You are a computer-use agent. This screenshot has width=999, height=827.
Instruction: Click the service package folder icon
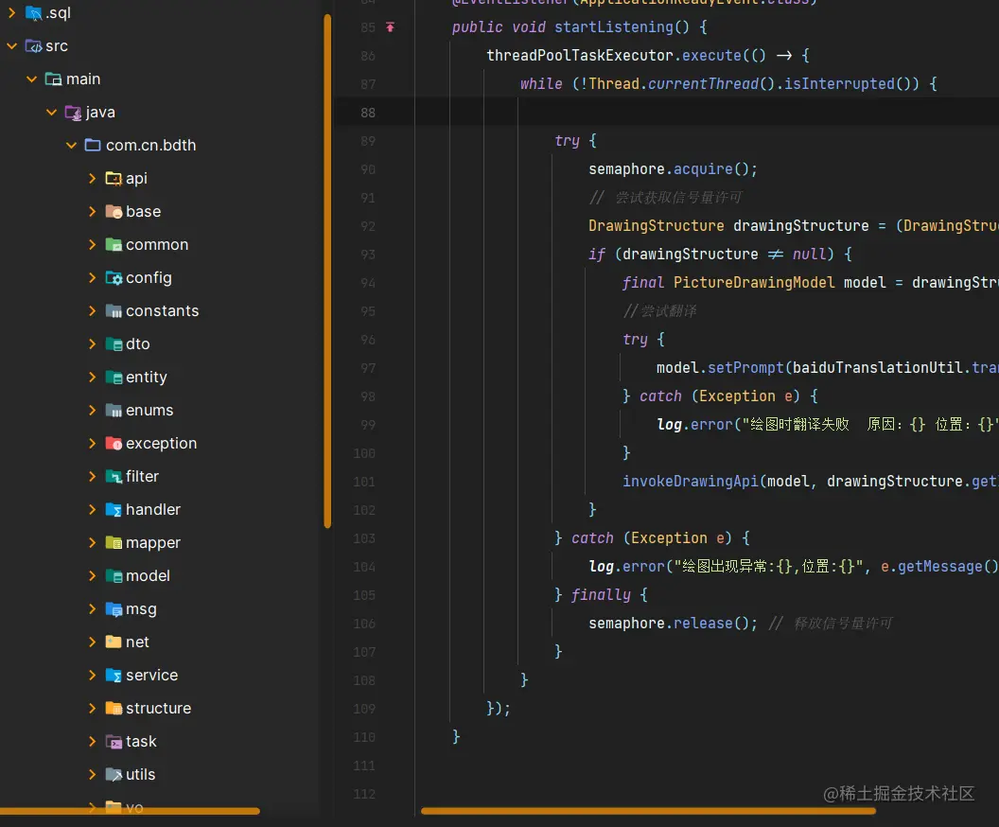[x=114, y=676]
